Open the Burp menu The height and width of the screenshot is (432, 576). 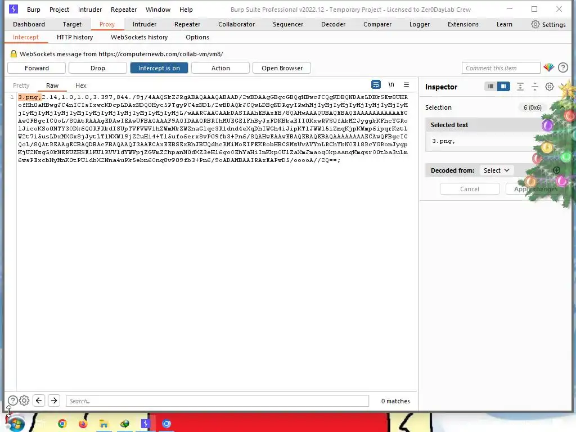tap(33, 10)
